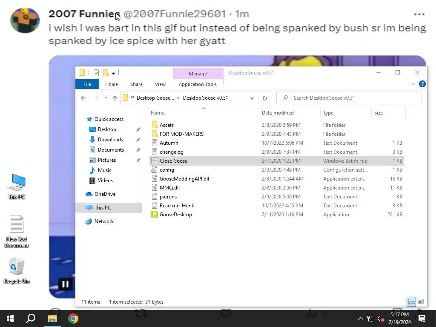Select the Close Goose batch file

point(276,161)
